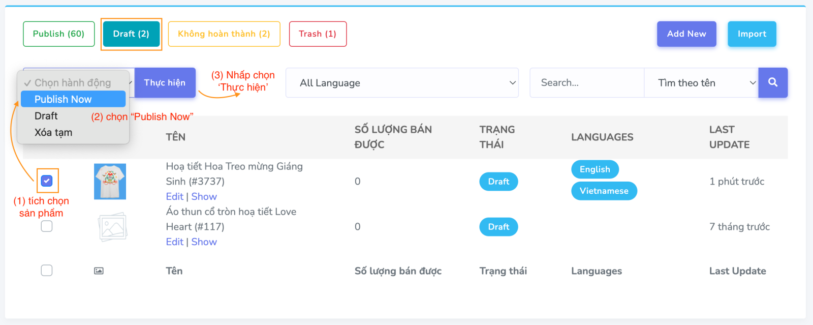Switch to 'Không hoàn thành (2)' tab
813x325 pixels.
point(224,34)
